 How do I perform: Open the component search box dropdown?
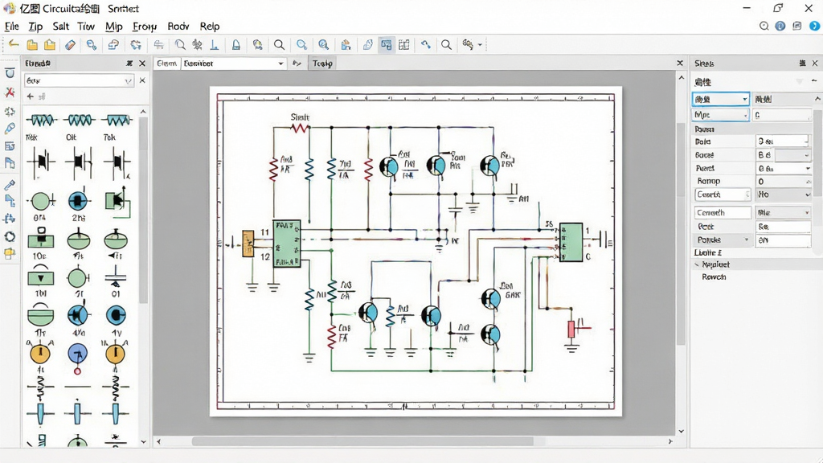click(128, 81)
